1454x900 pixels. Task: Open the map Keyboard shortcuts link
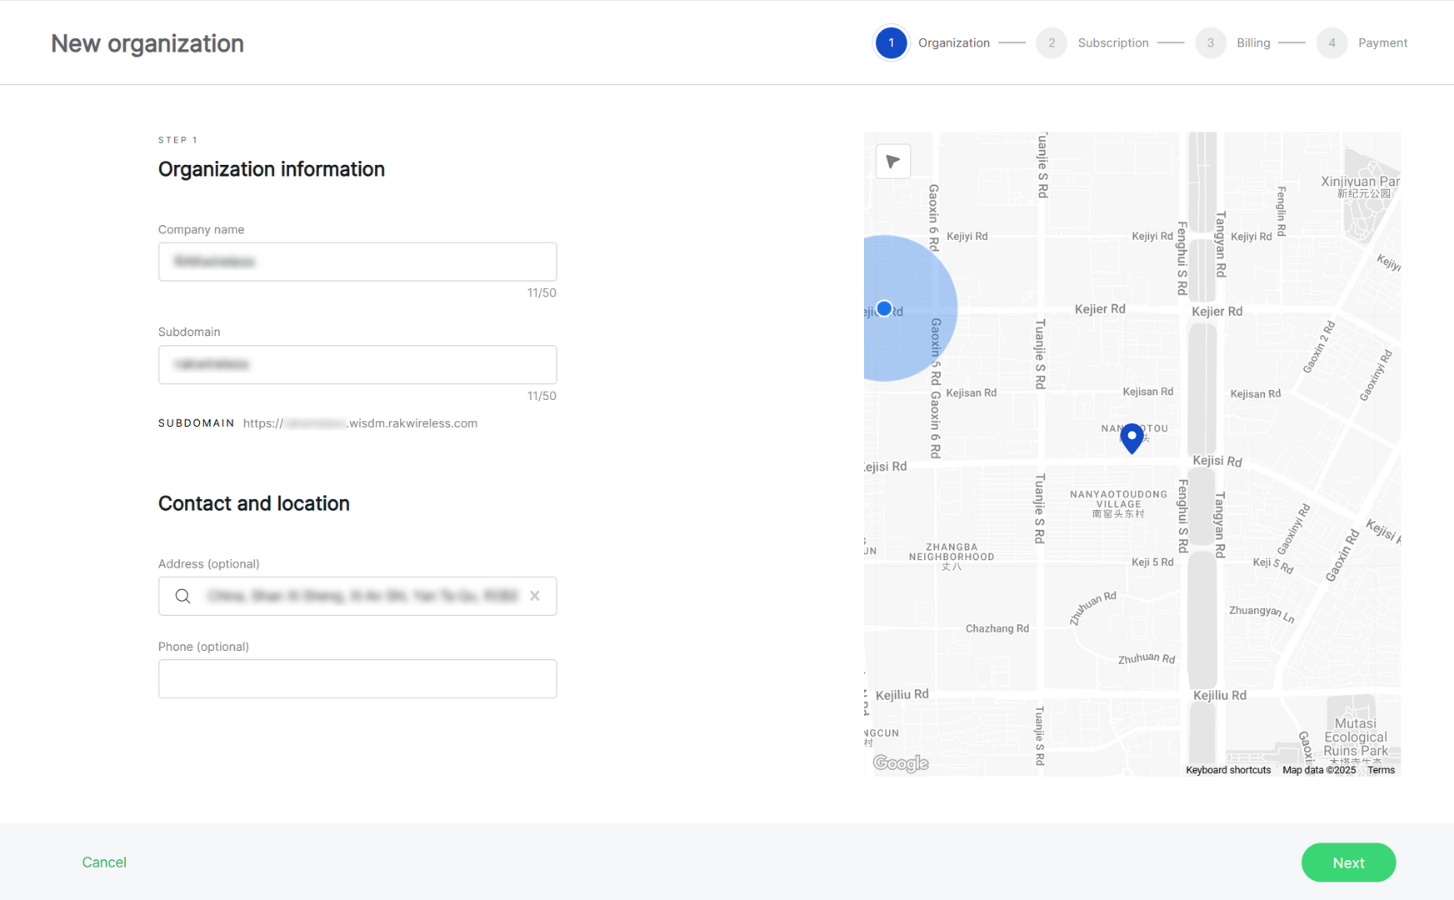[x=1227, y=770]
